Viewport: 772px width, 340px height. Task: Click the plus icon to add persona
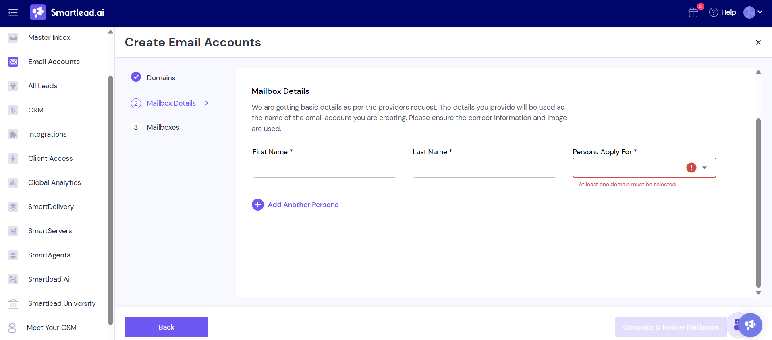coord(258,205)
